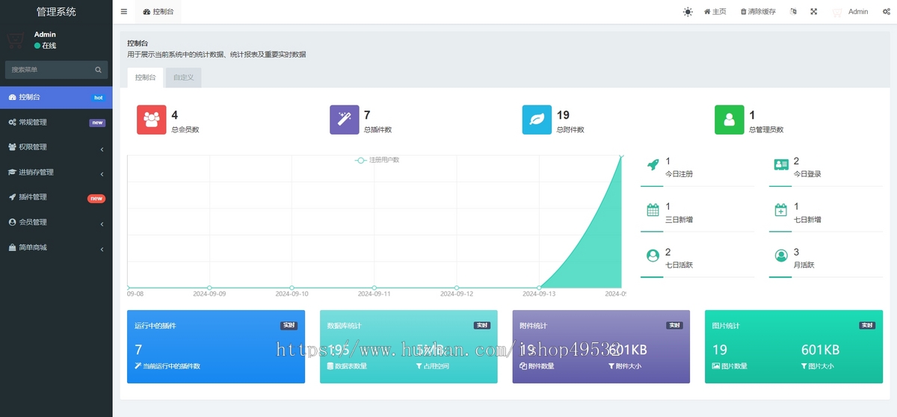The image size is (897, 417).
Task: Toggle the sidebar hamburger menu icon
Action: coord(124,12)
